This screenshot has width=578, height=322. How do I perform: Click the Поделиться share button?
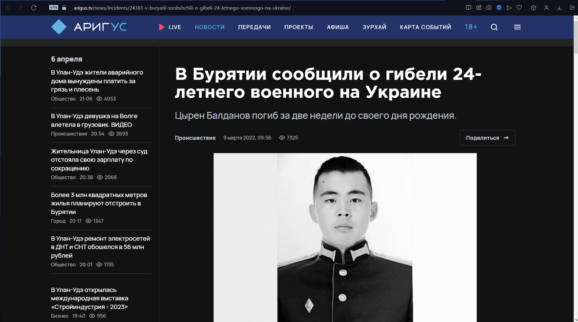pyautogui.click(x=488, y=138)
